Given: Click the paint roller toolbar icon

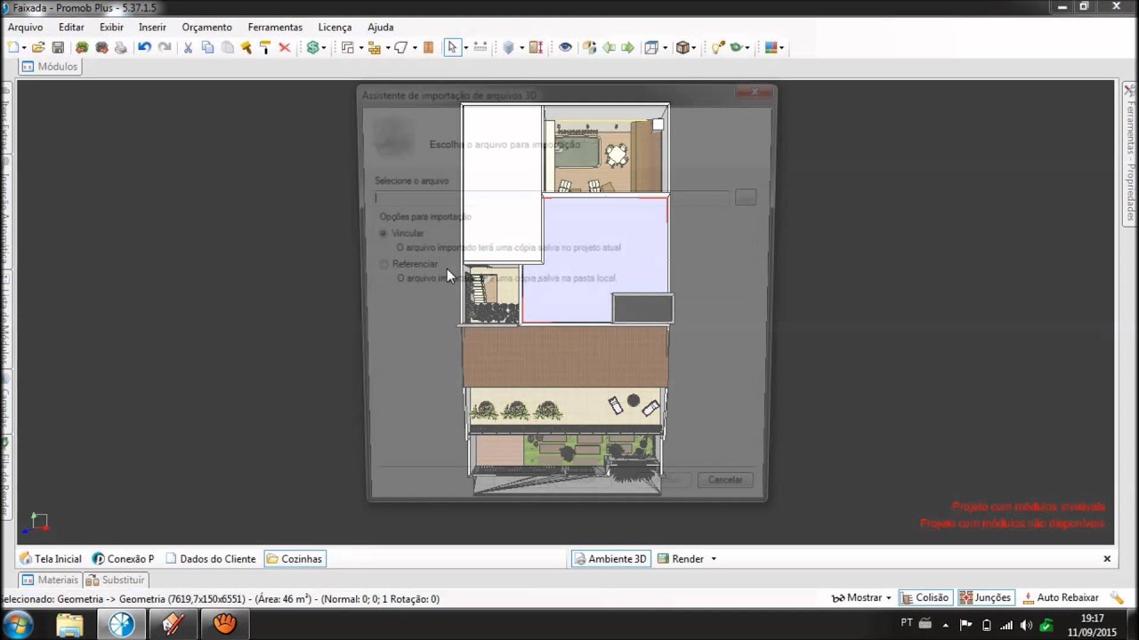Looking at the screenshot, I should tap(265, 48).
